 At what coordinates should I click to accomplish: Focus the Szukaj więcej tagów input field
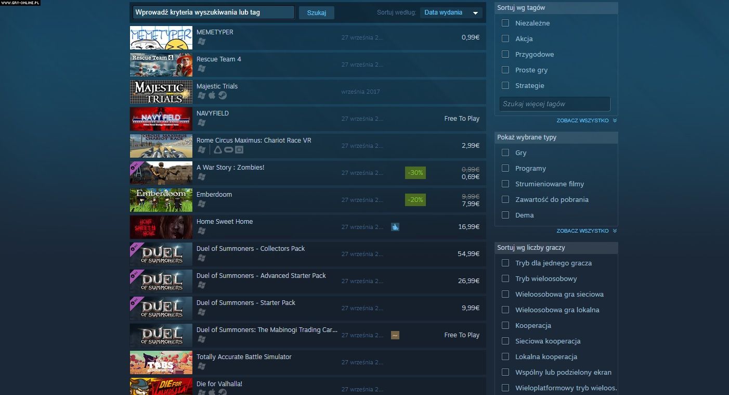click(554, 104)
